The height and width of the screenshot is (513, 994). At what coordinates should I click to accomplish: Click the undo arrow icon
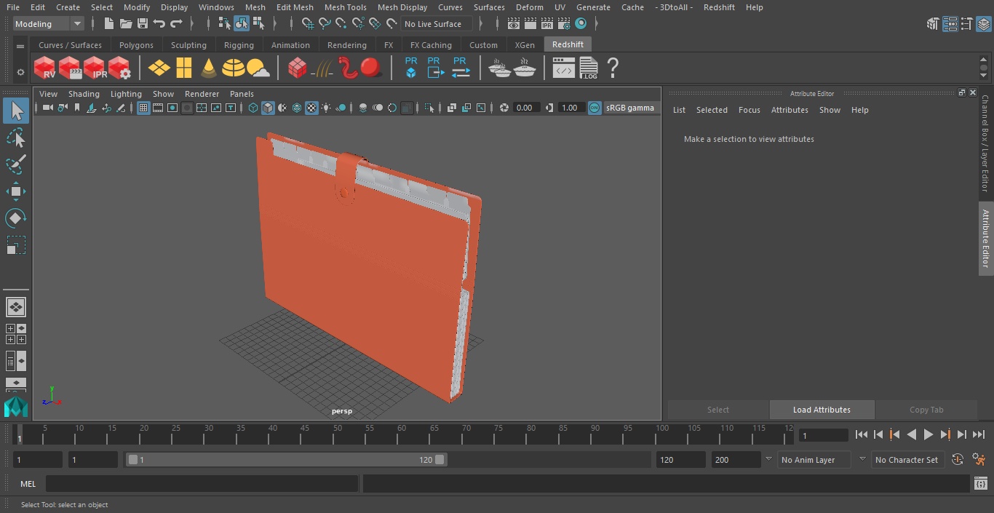(x=159, y=24)
